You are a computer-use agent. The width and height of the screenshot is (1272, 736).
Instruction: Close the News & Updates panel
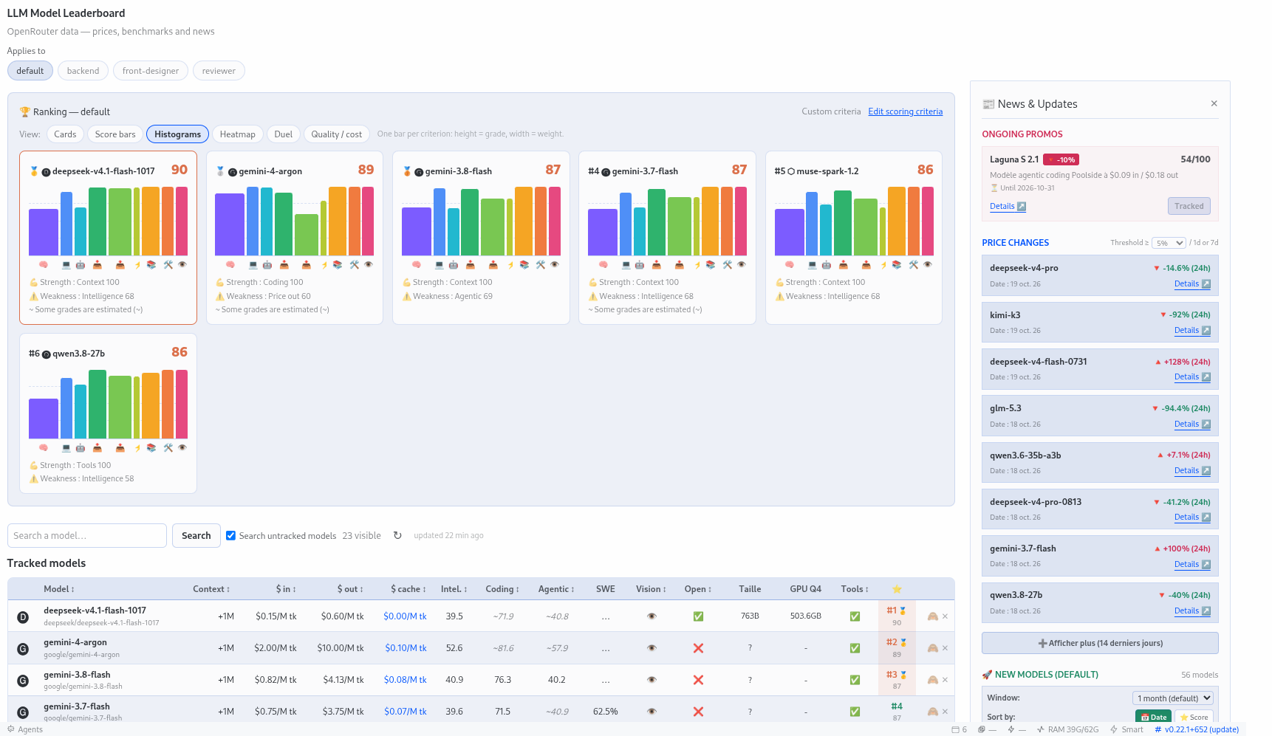(1214, 103)
